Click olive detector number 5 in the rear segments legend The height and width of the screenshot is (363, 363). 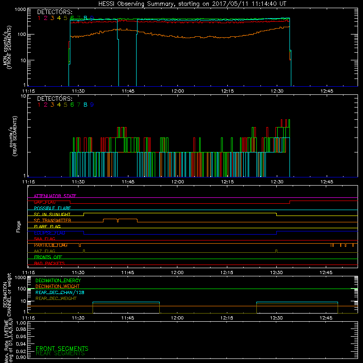point(65,105)
